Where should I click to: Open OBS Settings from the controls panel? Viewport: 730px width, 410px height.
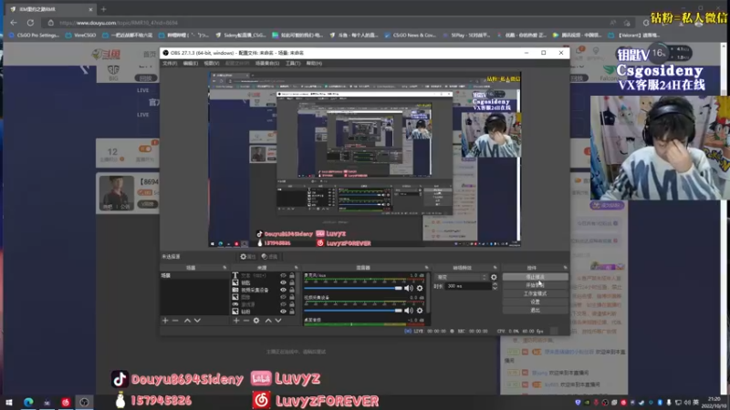click(x=535, y=302)
